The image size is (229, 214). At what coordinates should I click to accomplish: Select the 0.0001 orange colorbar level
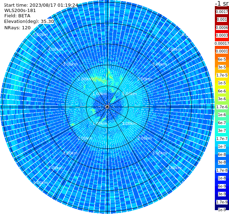point(222,51)
